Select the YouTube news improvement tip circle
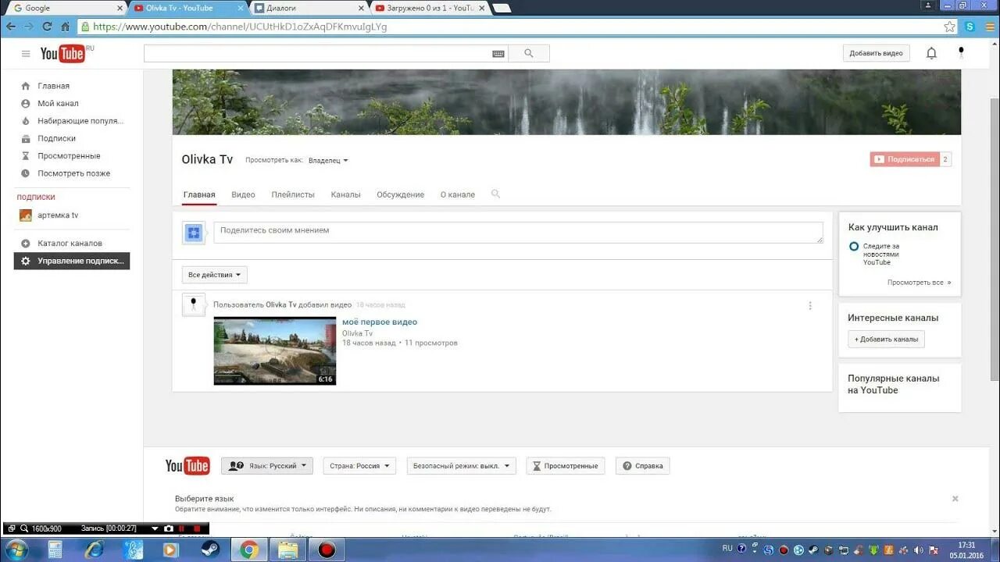Image resolution: width=1000 pixels, height=562 pixels. coord(854,247)
